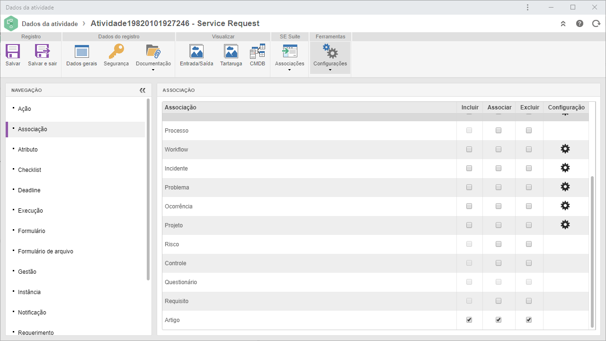Screen dimensions: 606x341
Task: Click the refresh icon in header
Action: click(x=596, y=23)
